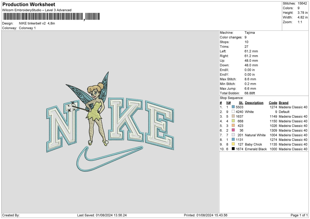Click the design name 'NIKE tinkerbell v2 4,8in'
Image resolution: width=310 pixels, height=219 pixels.
point(37,23)
